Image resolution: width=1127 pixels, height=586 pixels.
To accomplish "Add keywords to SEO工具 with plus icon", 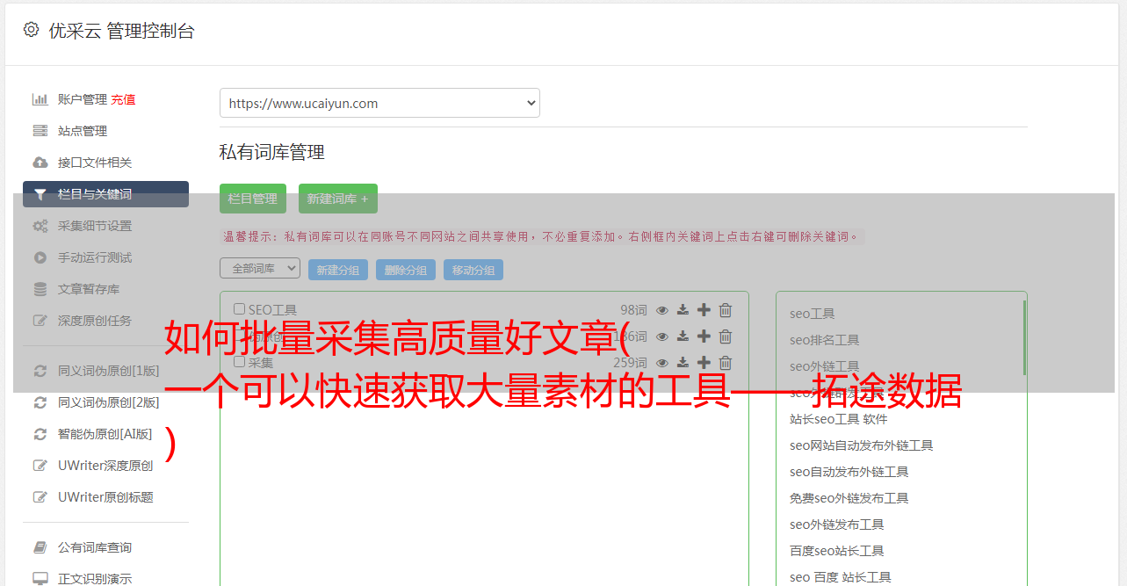I will (704, 310).
